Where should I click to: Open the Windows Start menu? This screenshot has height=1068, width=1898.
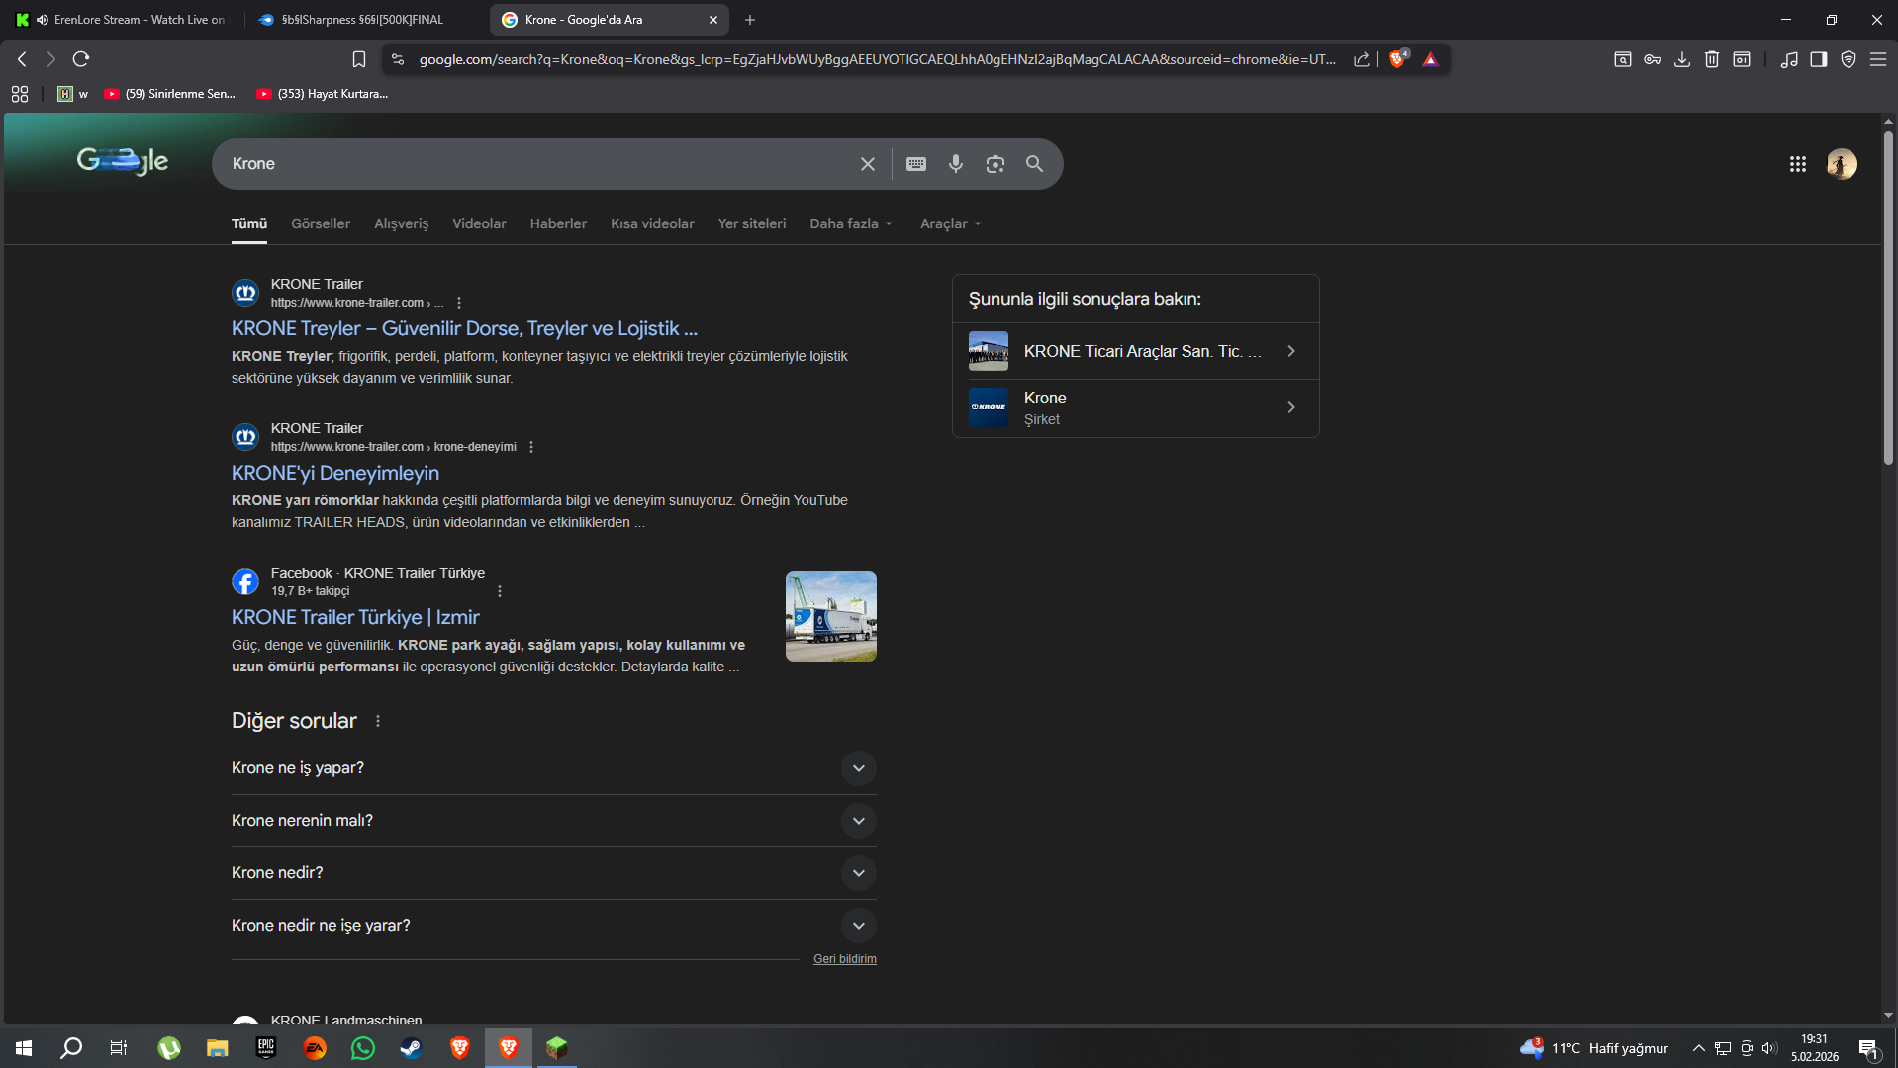tap(24, 1048)
